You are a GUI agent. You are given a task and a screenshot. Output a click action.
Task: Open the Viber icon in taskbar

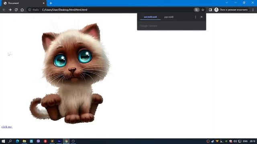pyautogui.click(x=39, y=141)
